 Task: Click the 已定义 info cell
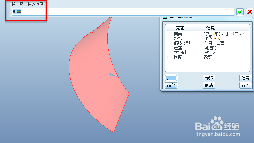(210, 52)
